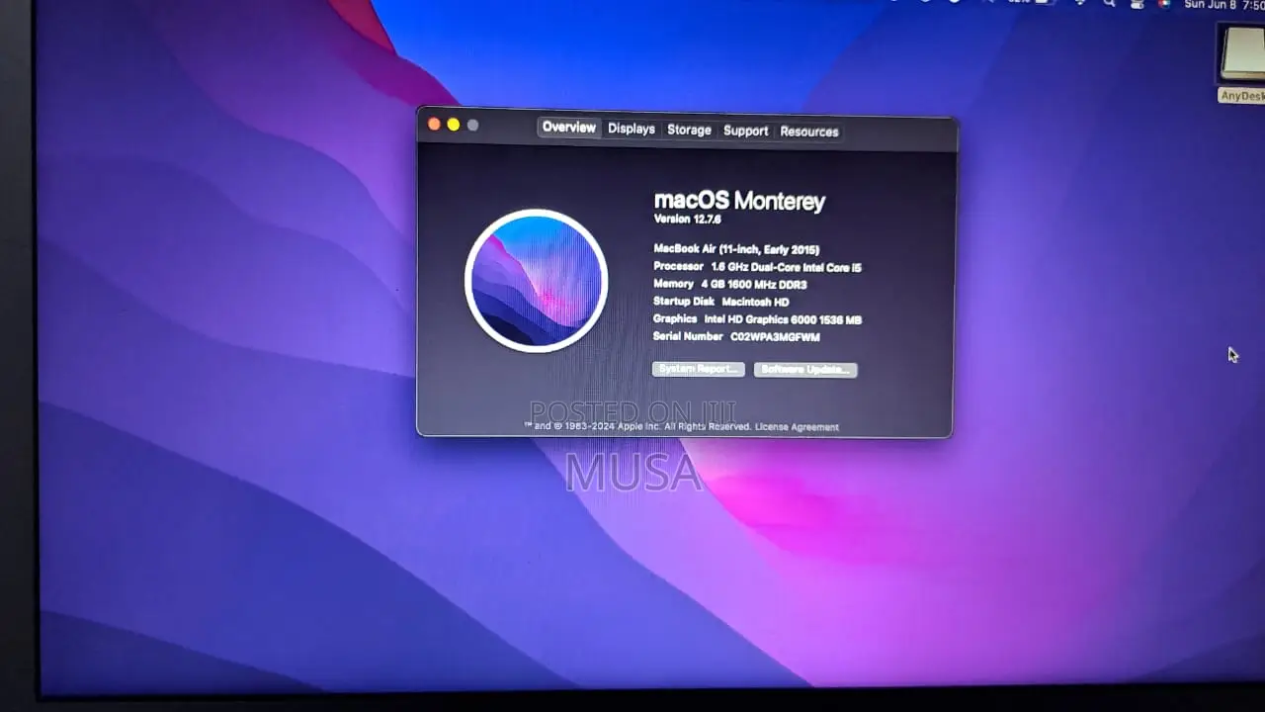Click the "Macintosh HD" startup disk value
The width and height of the screenshot is (1265, 712).
[x=755, y=302]
